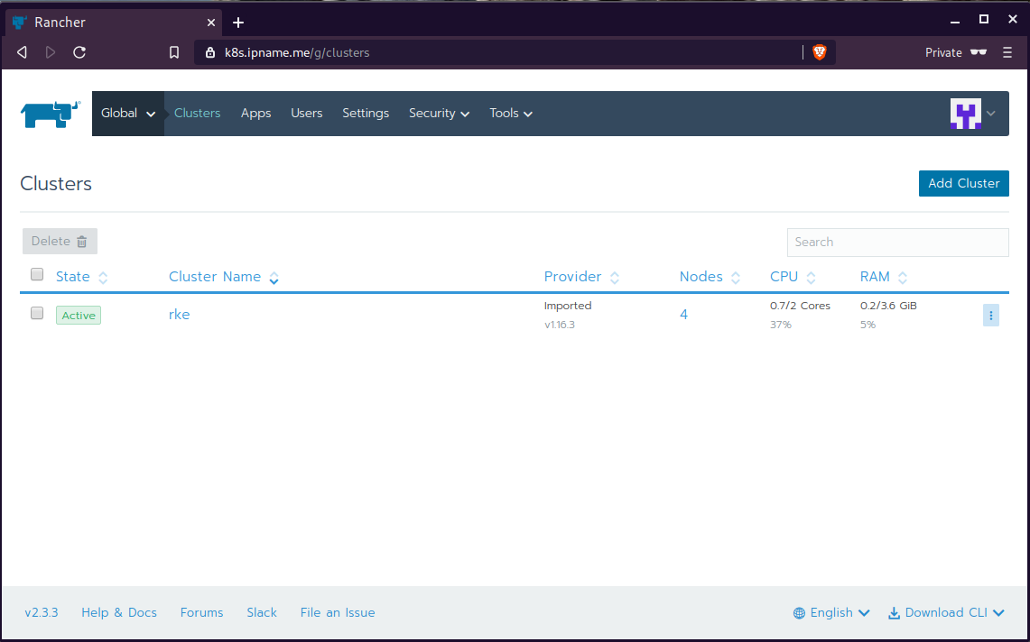Click the user avatar in the top bar
This screenshot has width=1030, height=642.
(967, 114)
